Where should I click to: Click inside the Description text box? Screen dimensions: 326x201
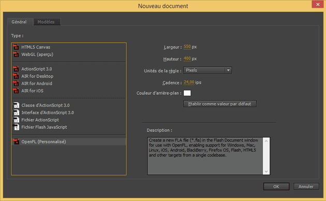pos(205,156)
